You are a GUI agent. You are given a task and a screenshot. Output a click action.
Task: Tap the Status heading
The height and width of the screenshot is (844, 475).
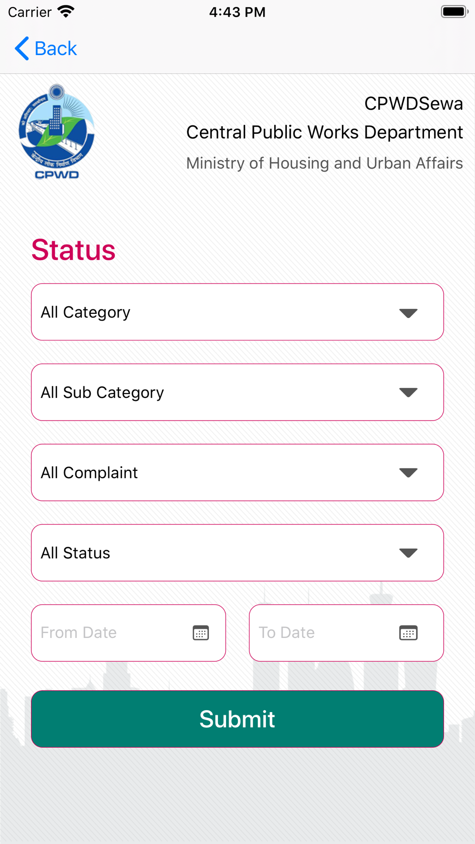pyautogui.click(x=73, y=250)
